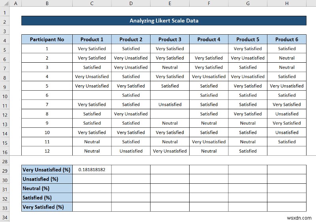Select column A header
This screenshot has width=316, height=222.
(15, 3)
